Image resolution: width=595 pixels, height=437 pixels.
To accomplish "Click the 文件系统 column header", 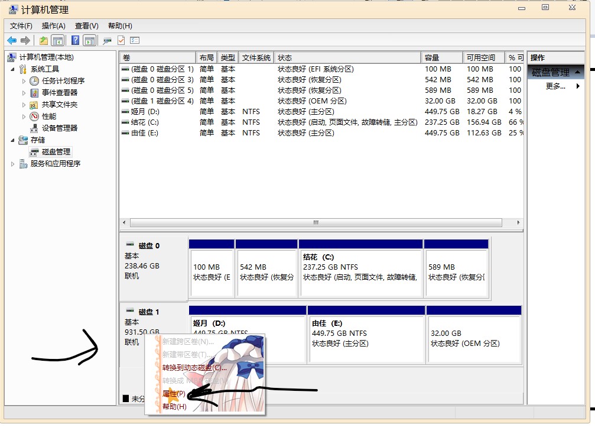I will point(256,58).
